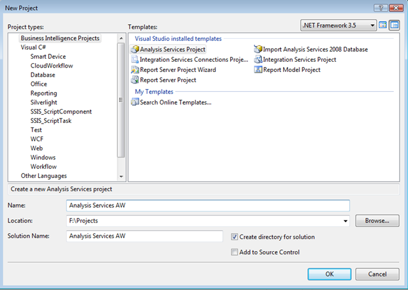Pick the Integration Services Project icon
Viewport: 408px width, 290px height.
[258, 59]
